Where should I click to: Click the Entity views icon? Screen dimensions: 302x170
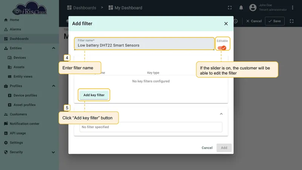[x=10, y=77]
